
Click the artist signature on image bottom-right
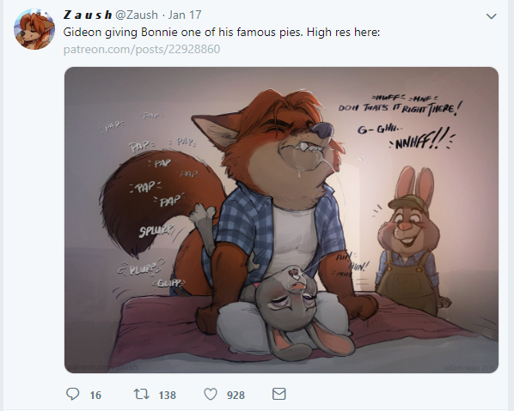470,367
